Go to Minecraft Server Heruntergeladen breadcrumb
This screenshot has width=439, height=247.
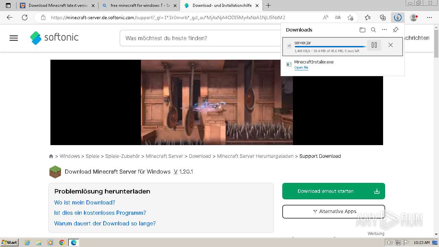pos(255,156)
